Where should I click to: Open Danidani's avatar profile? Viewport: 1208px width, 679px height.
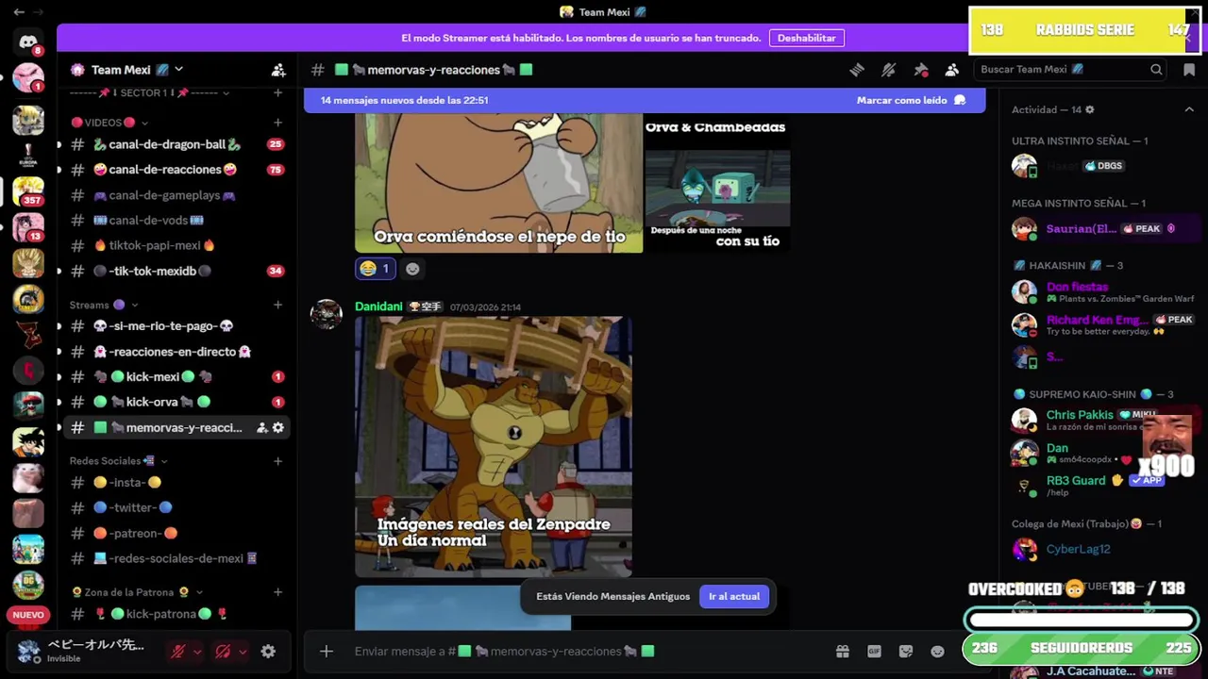[x=327, y=315]
